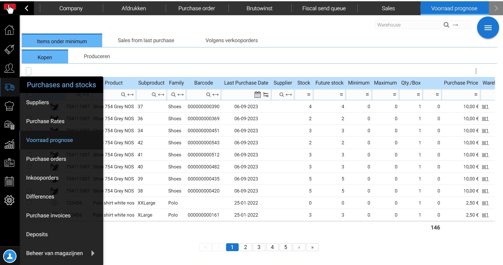Screen dimensions: 503x265
Task: Show next tabs with right chevron
Action: point(496,8)
